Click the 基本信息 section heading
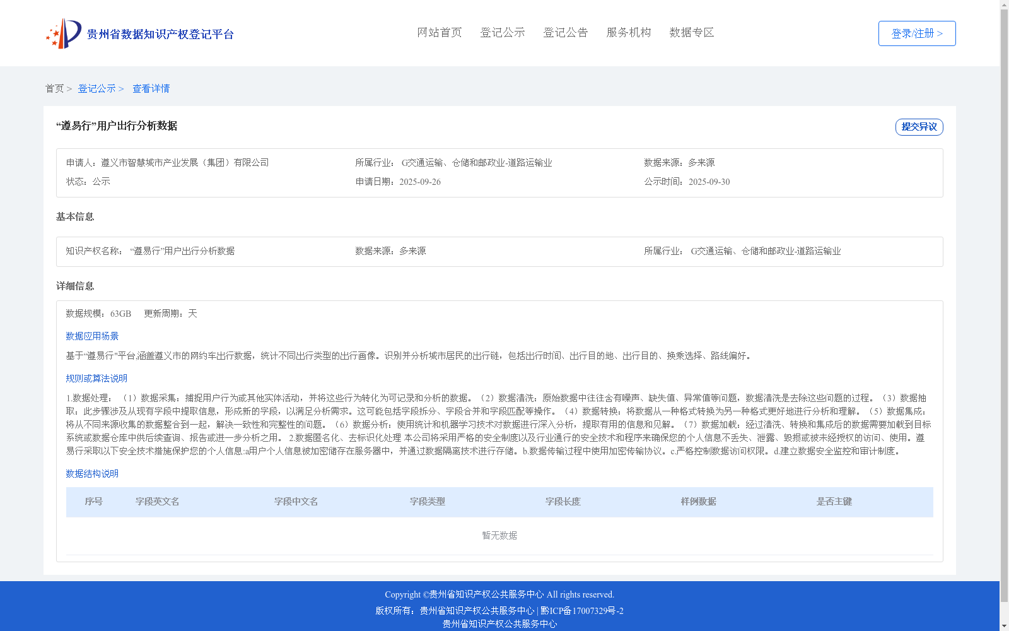Screen dimensions: 1009x631 pos(75,217)
